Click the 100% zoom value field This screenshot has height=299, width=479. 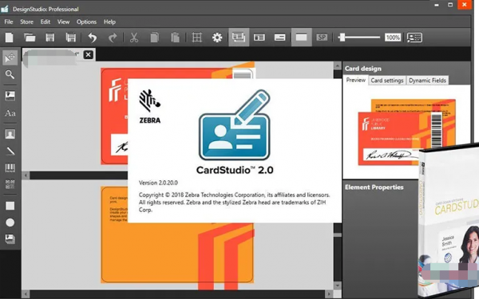coord(393,37)
